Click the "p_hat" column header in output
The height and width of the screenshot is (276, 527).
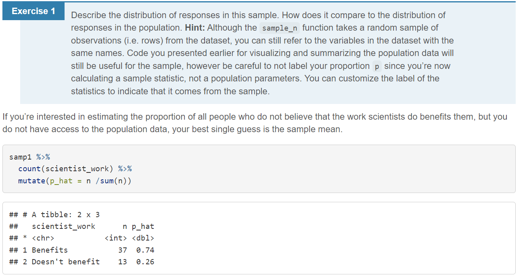143,226
